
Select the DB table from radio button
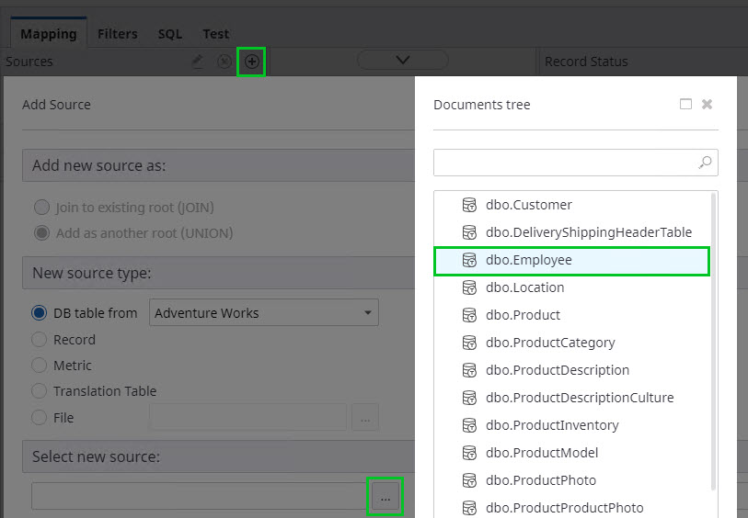(x=39, y=313)
